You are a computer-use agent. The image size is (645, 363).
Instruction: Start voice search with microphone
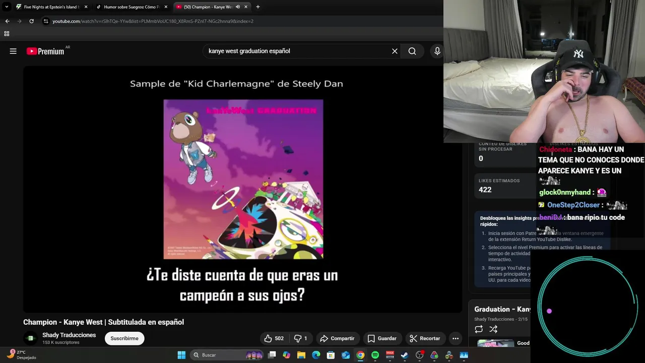coord(437,51)
